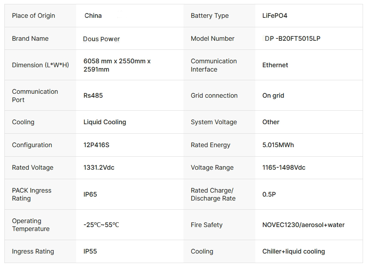Click the 5.015MWh rated energy value

278,145
